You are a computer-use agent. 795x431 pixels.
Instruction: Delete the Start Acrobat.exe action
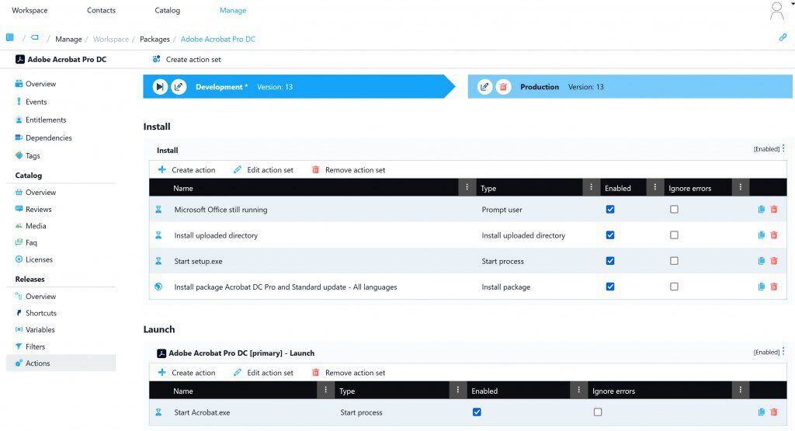pos(774,412)
